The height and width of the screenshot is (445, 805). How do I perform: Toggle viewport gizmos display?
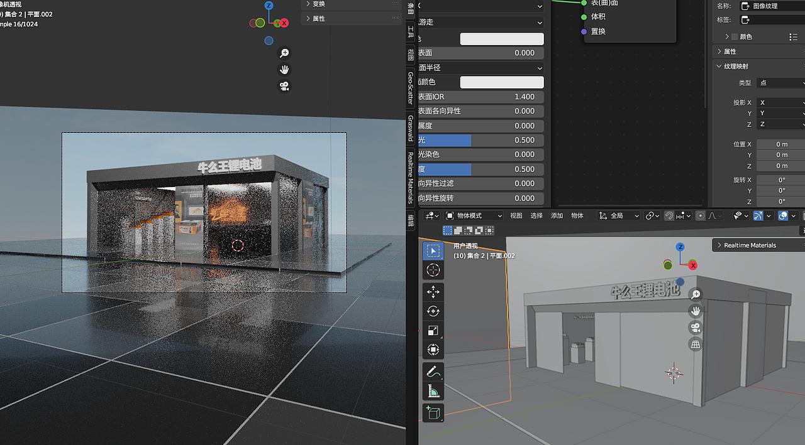point(758,215)
